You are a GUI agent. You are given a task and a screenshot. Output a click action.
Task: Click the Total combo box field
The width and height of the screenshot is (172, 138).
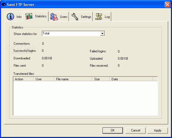pos(73,34)
